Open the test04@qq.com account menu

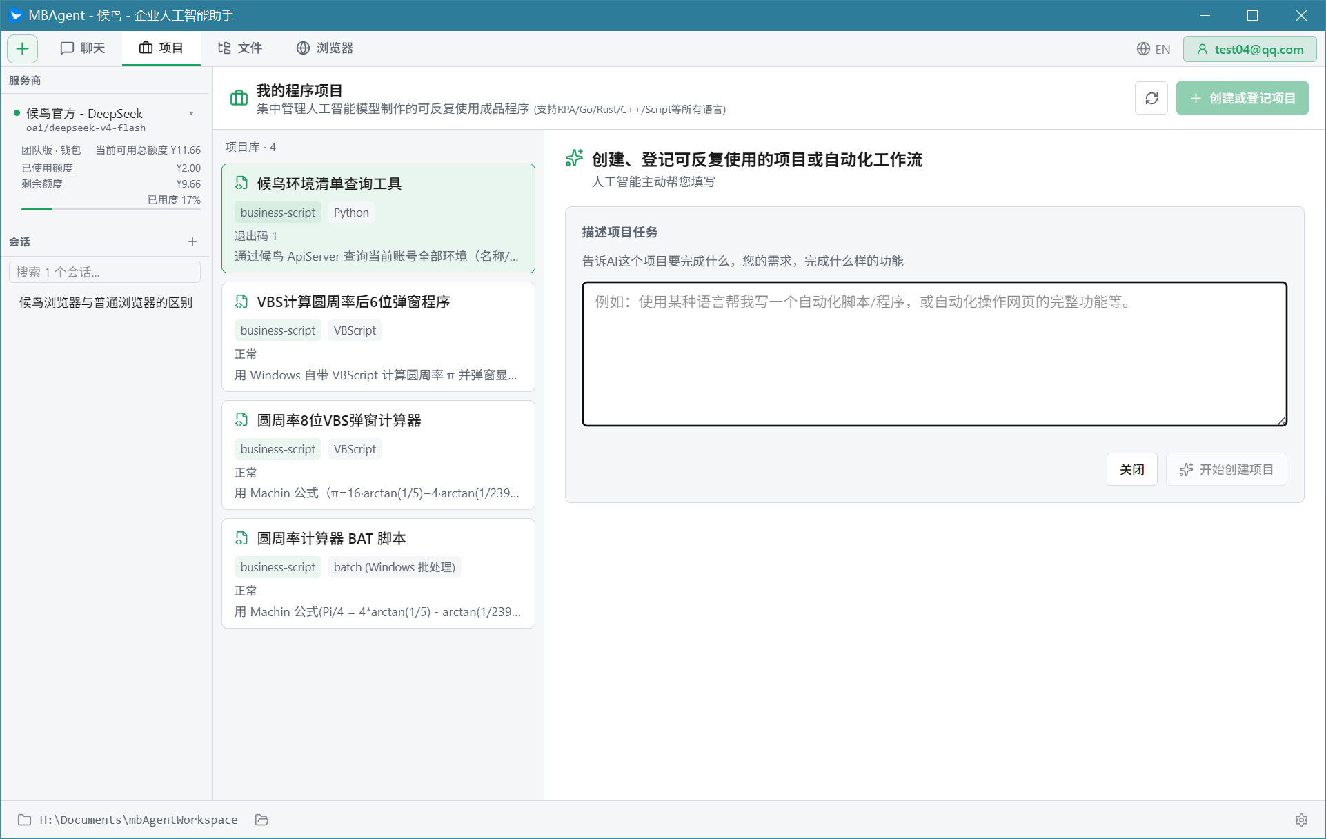tap(1250, 49)
